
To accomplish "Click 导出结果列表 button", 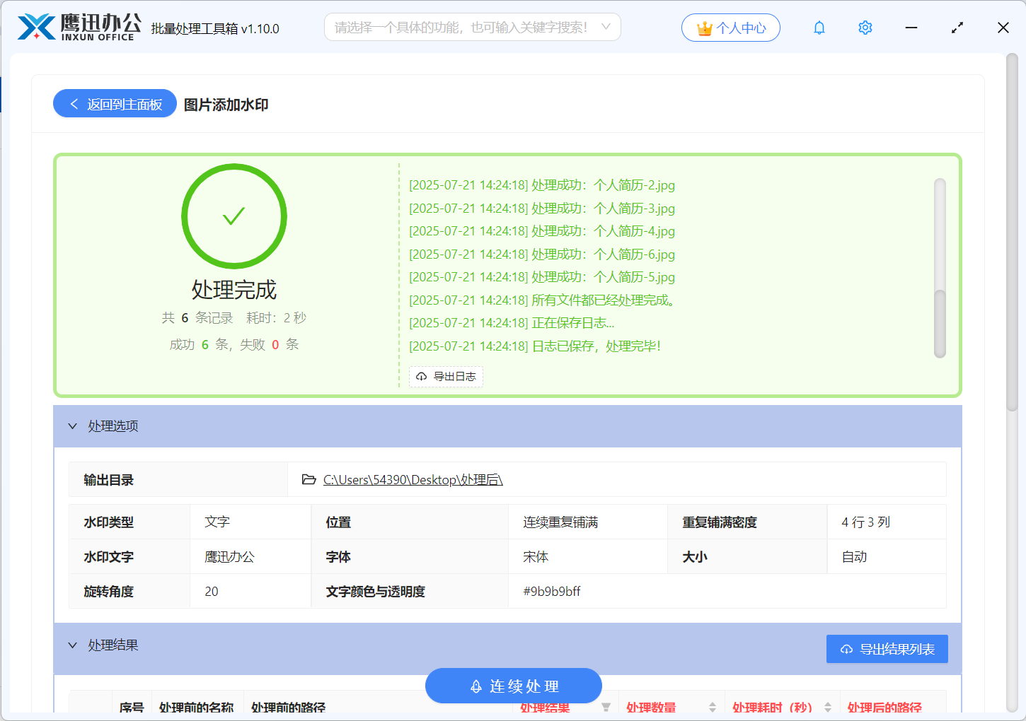I will tap(887, 649).
